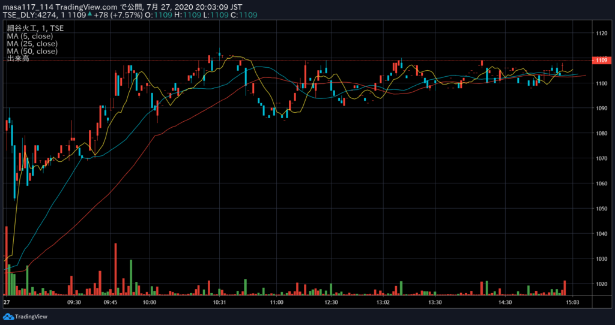
Task: Click the 09:30 time axis label
Action: (x=74, y=302)
